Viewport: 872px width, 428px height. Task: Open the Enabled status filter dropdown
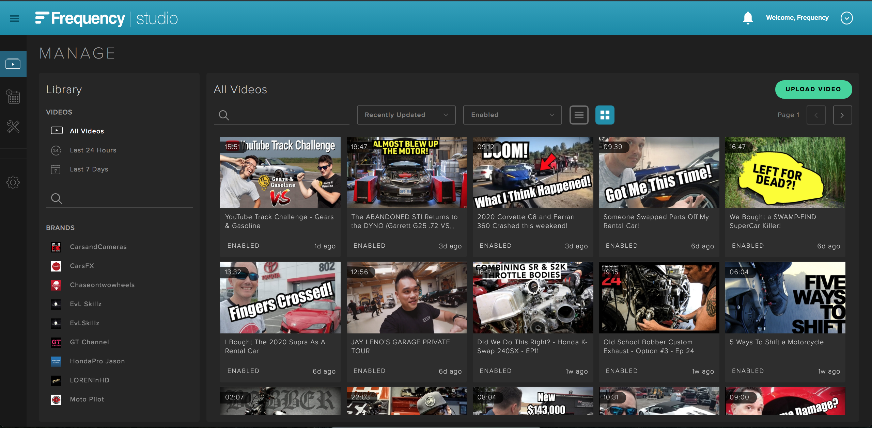coord(512,115)
